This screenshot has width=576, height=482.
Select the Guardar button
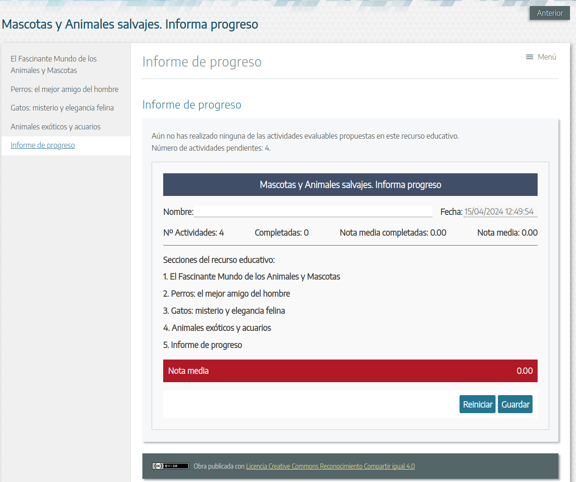click(x=515, y=404)
